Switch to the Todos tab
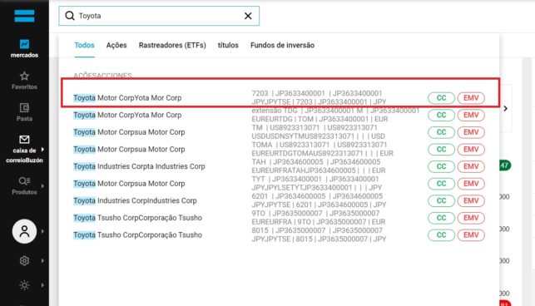The image size is (535, 306). point(84,45)
